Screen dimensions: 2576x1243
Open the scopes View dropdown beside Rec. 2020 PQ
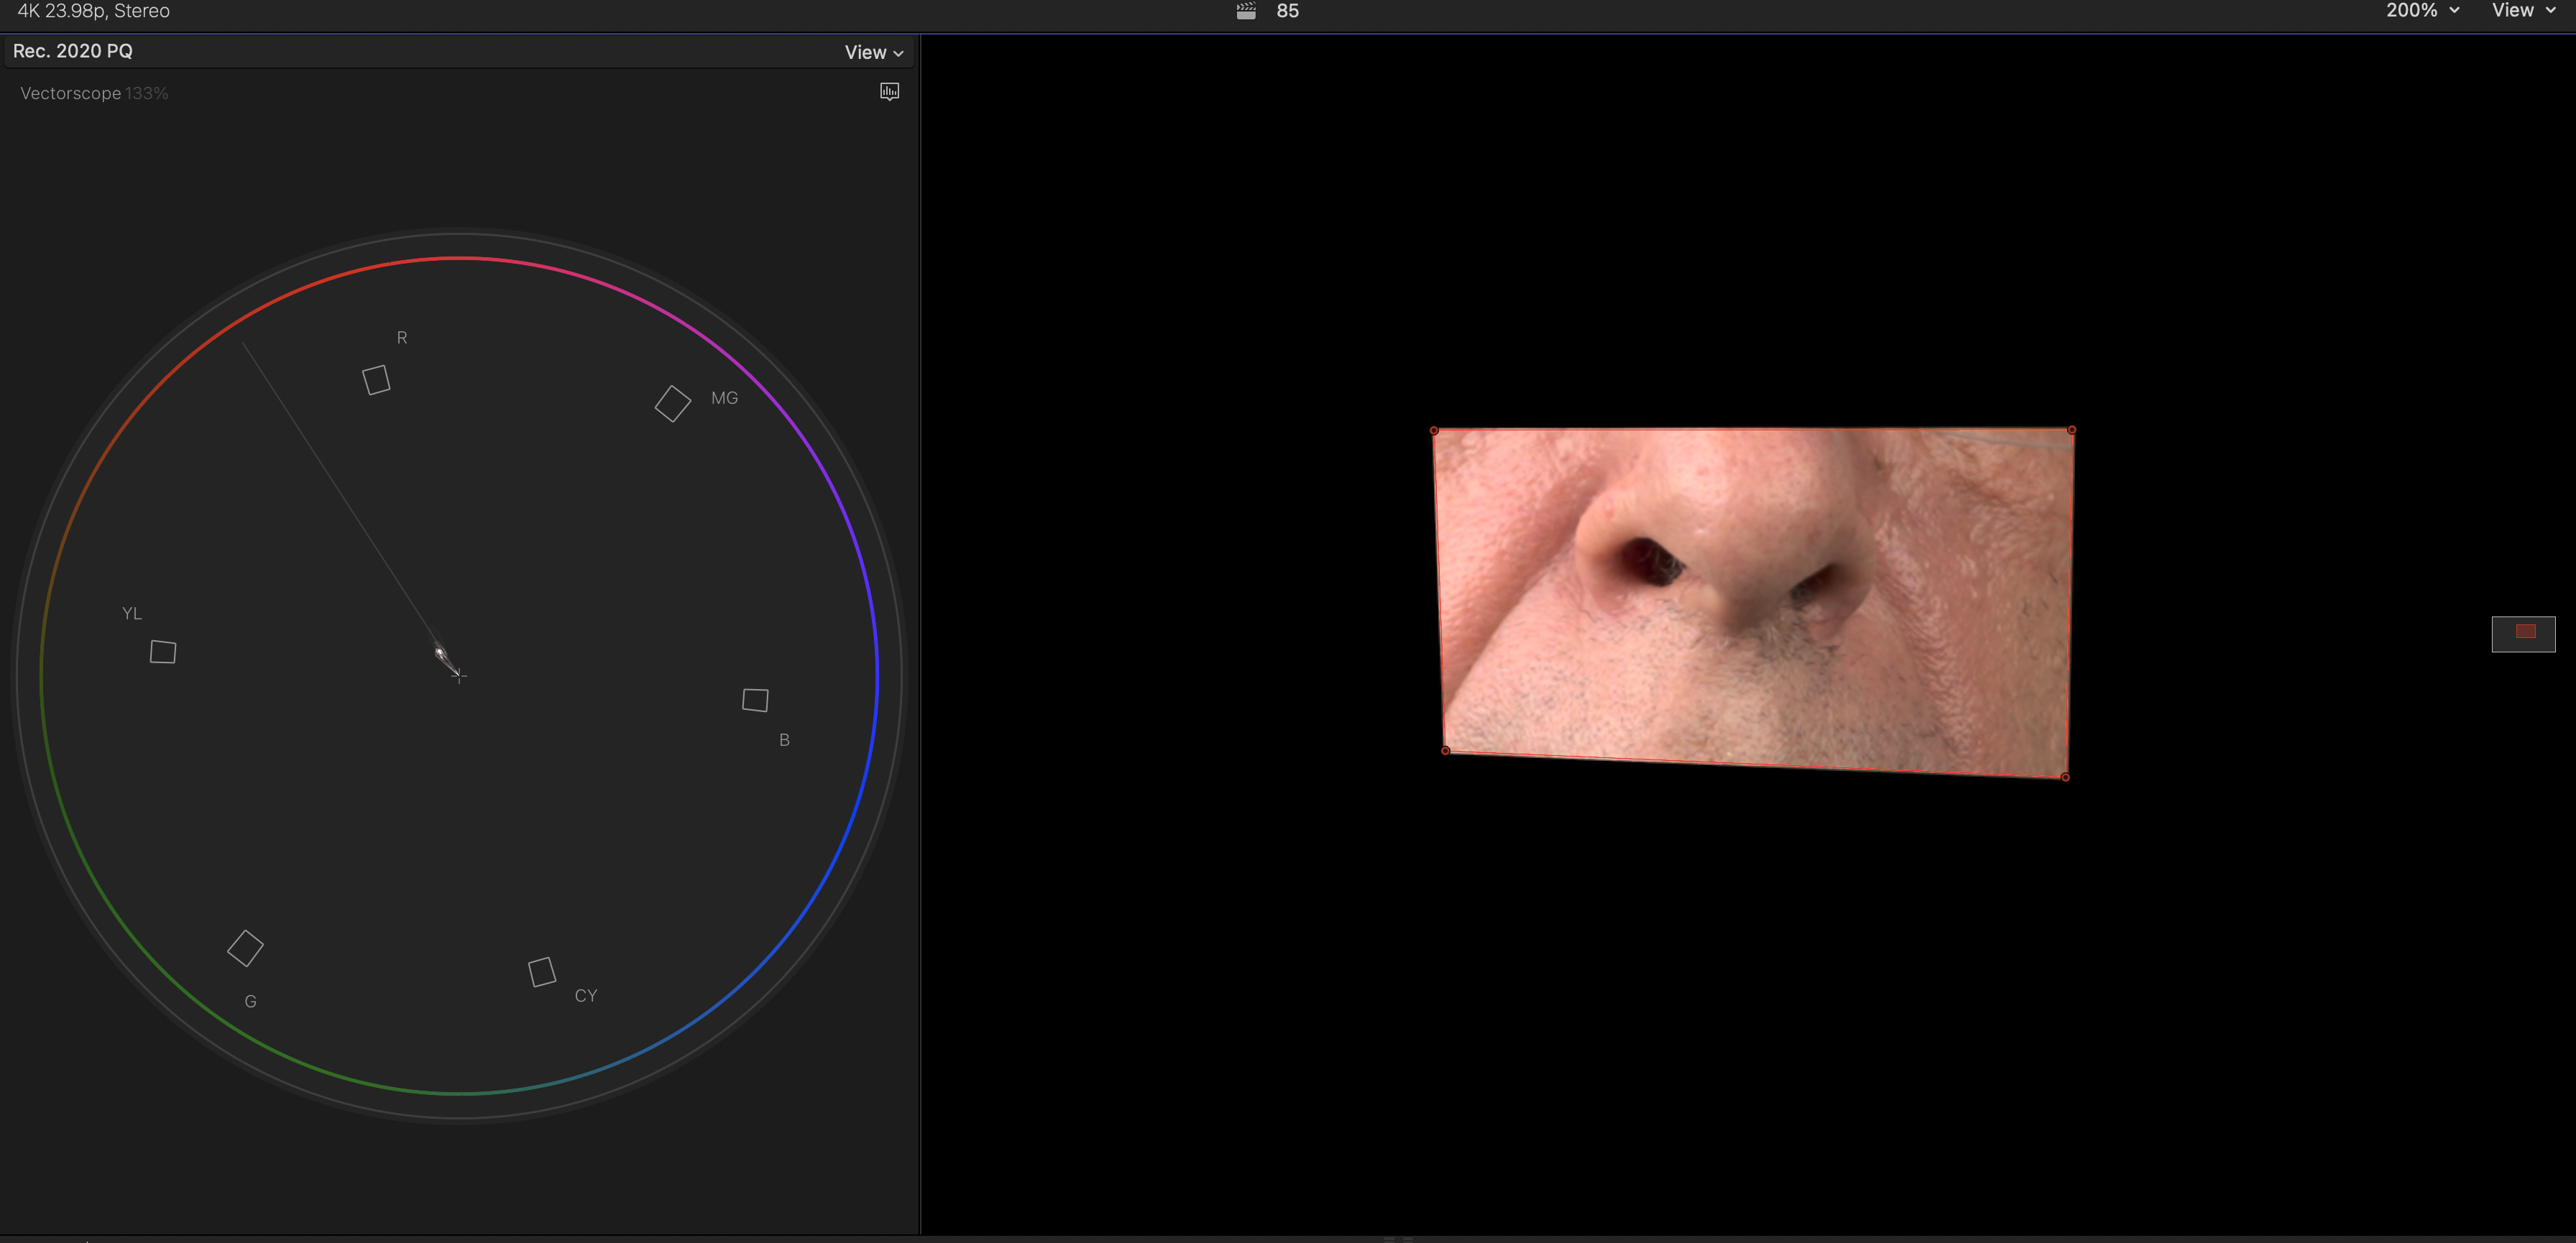873,53
